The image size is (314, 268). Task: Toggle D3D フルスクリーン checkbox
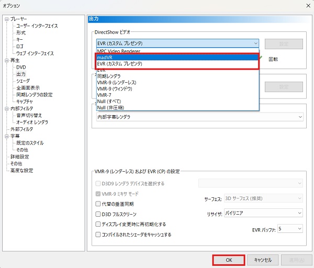click(98, 214)
